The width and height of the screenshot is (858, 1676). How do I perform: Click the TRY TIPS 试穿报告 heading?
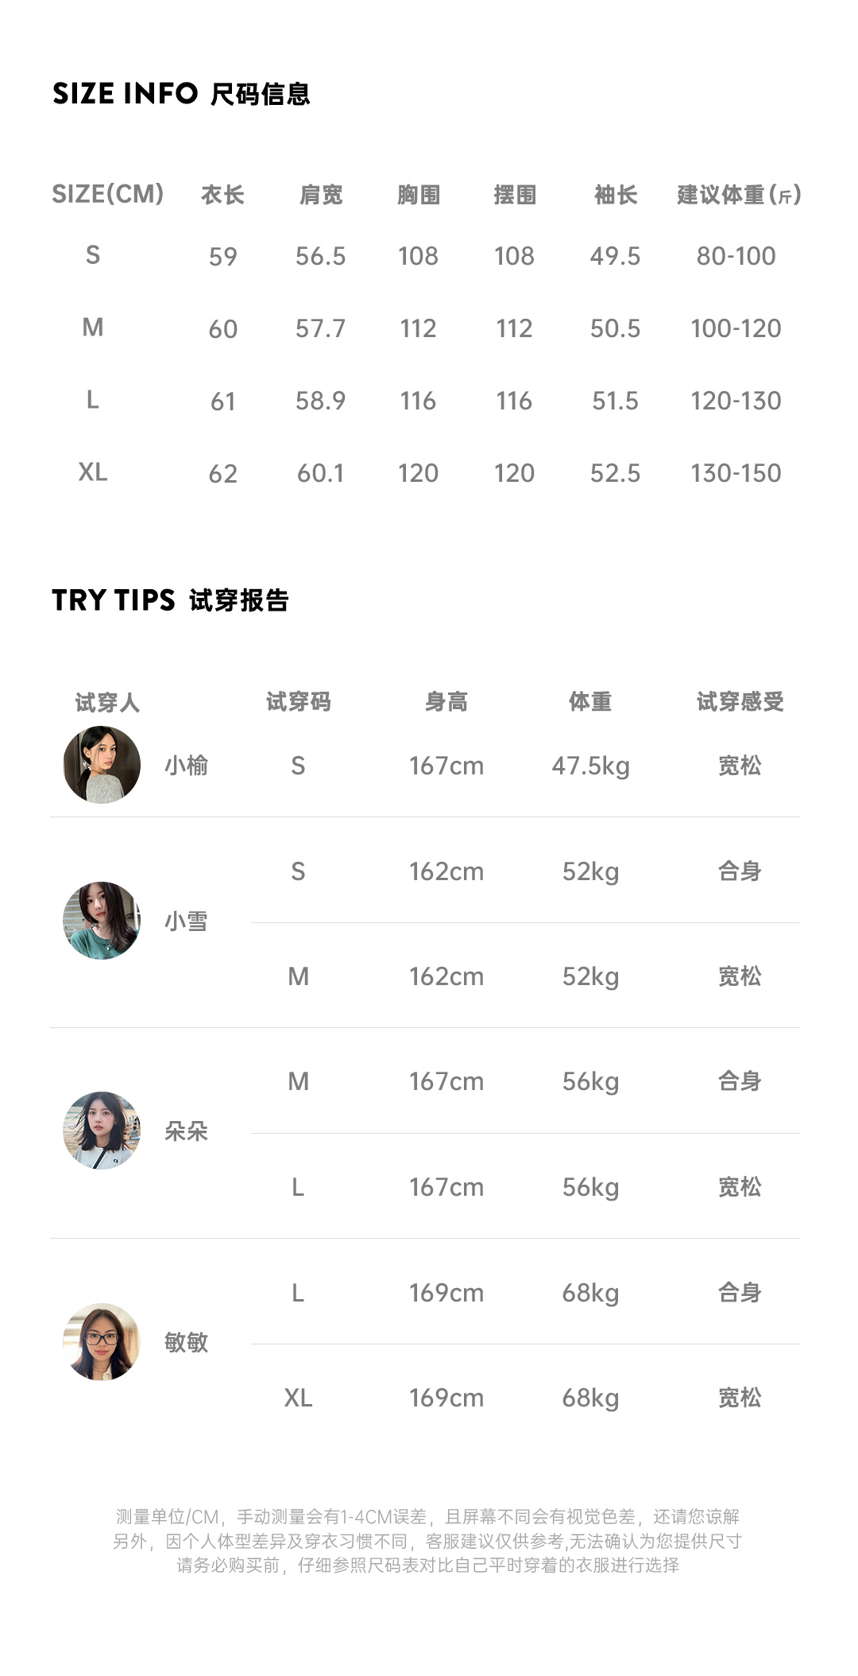(170, 600)
